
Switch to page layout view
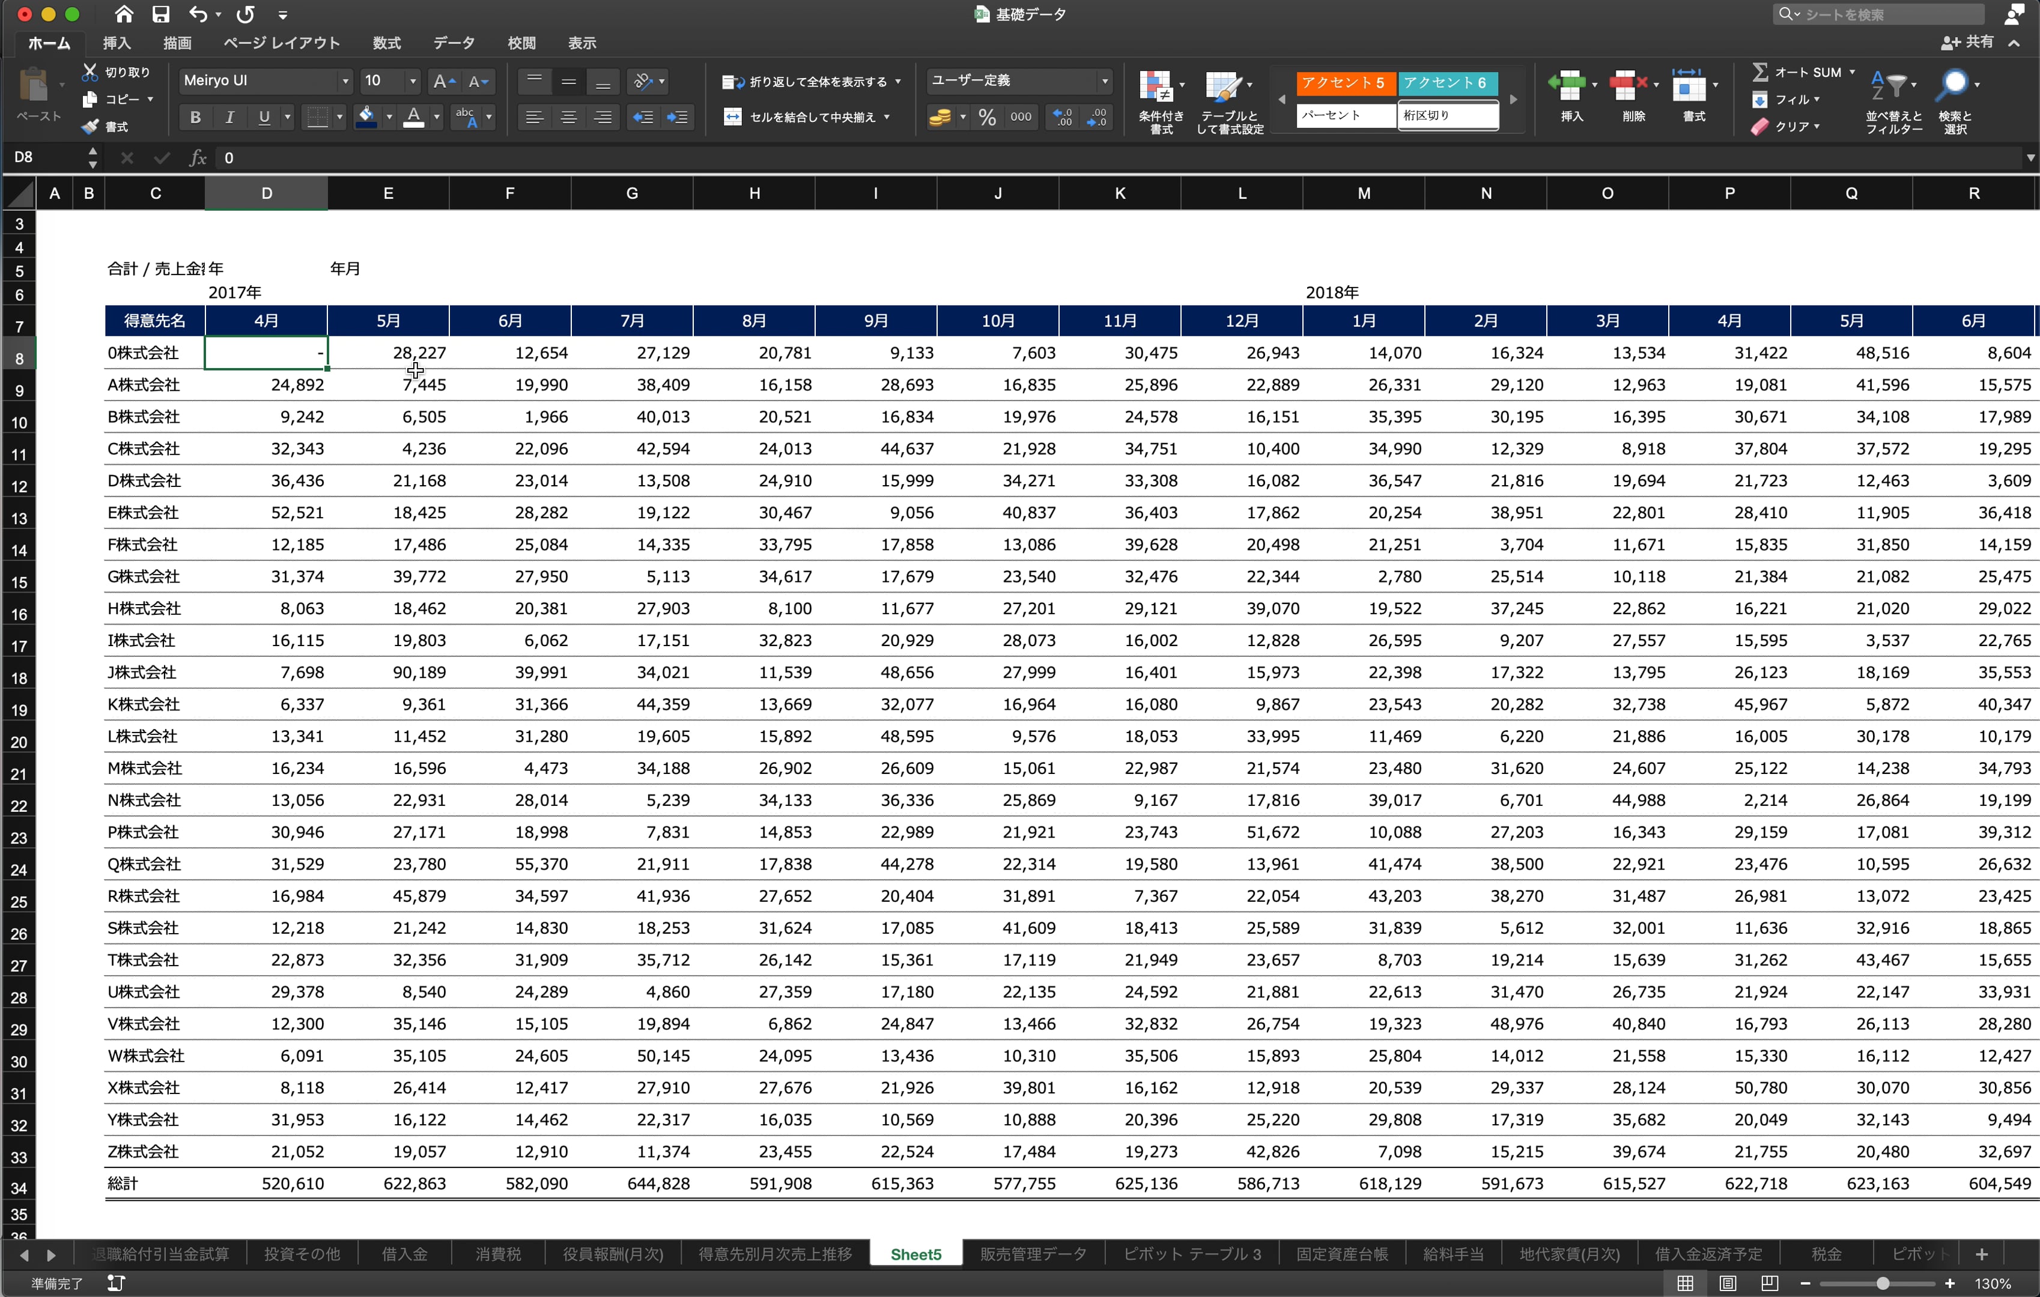(x=1728, y=1283)
